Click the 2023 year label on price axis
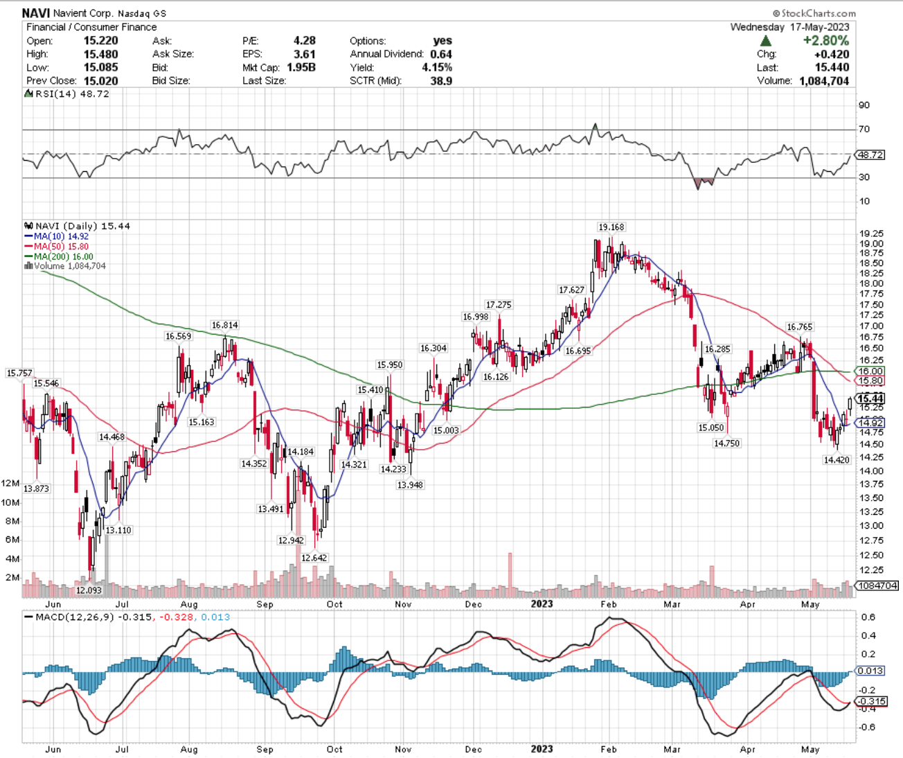903x758 pixels. coord(542,603)
